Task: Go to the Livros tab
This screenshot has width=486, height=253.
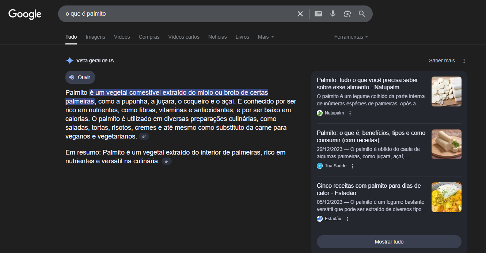Action: click(x=242, y=37)
